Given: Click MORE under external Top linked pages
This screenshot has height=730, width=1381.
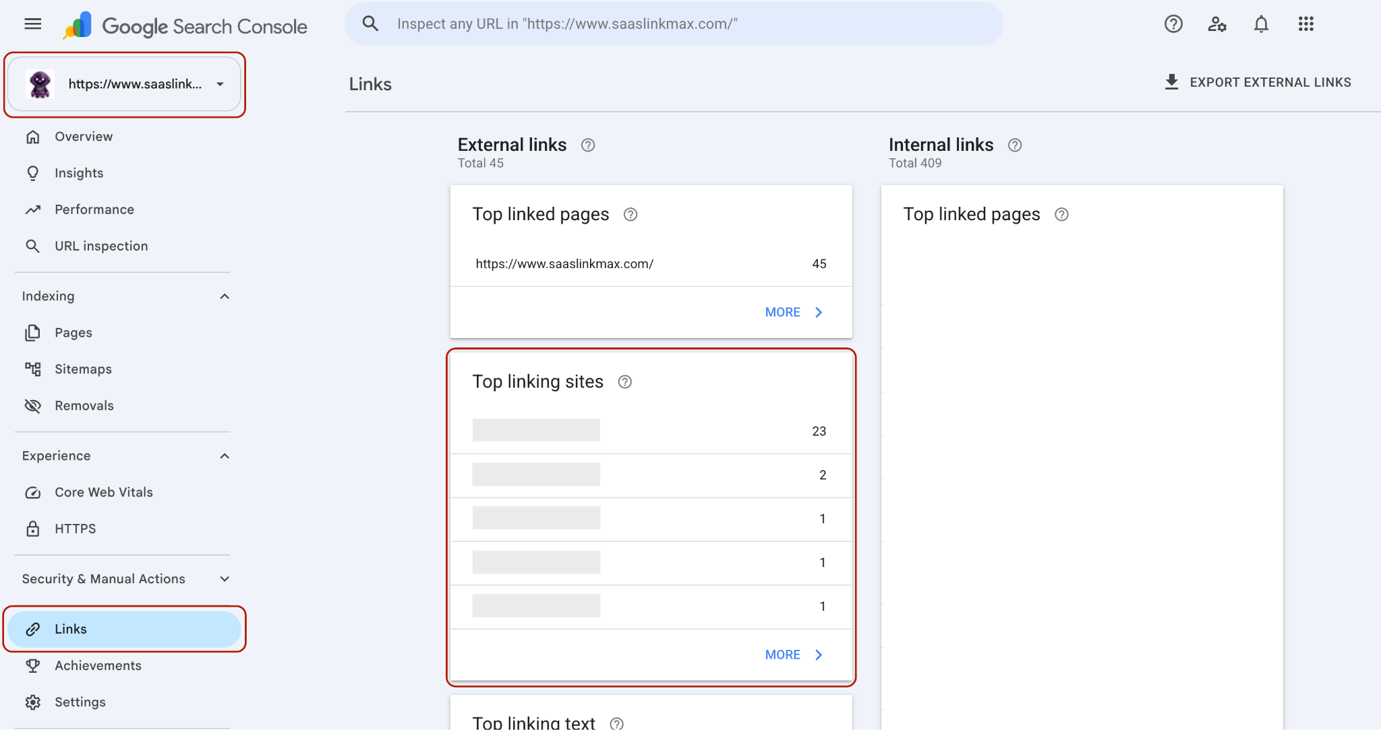Looking at the screenshot, I should point(794,312).
